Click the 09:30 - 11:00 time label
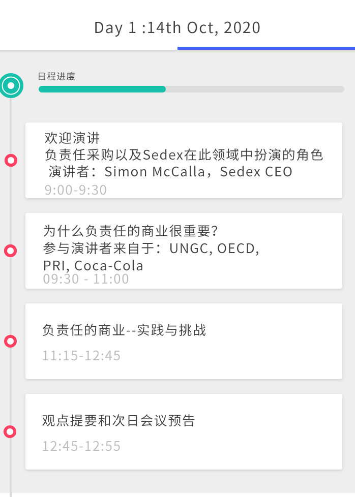355x497 pixels. tap(86, 279)
